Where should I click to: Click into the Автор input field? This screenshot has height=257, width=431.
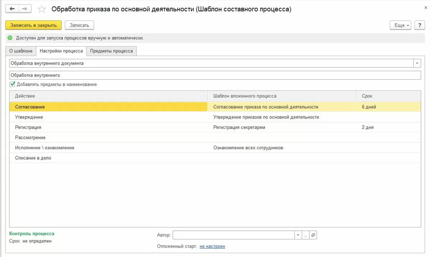[x=233, y=235]
